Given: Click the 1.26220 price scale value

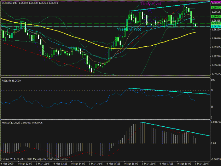Looking at the screenshot, I should click(216, 29).
